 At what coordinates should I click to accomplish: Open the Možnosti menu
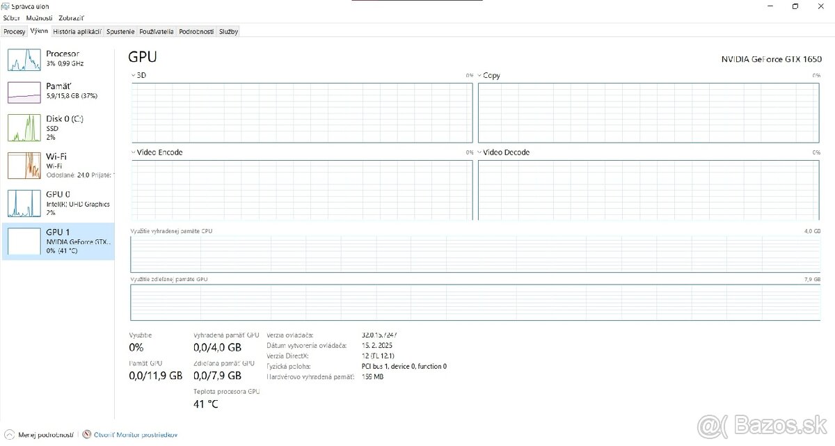[x=39, y=18]
